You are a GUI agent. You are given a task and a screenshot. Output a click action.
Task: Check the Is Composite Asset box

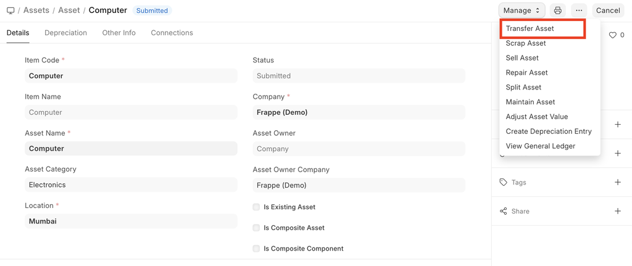coord(256,228)
